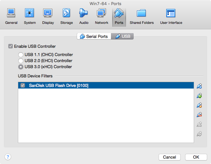Open the General settings section
This screenshot has width=211, height=164.
[11, 17]
